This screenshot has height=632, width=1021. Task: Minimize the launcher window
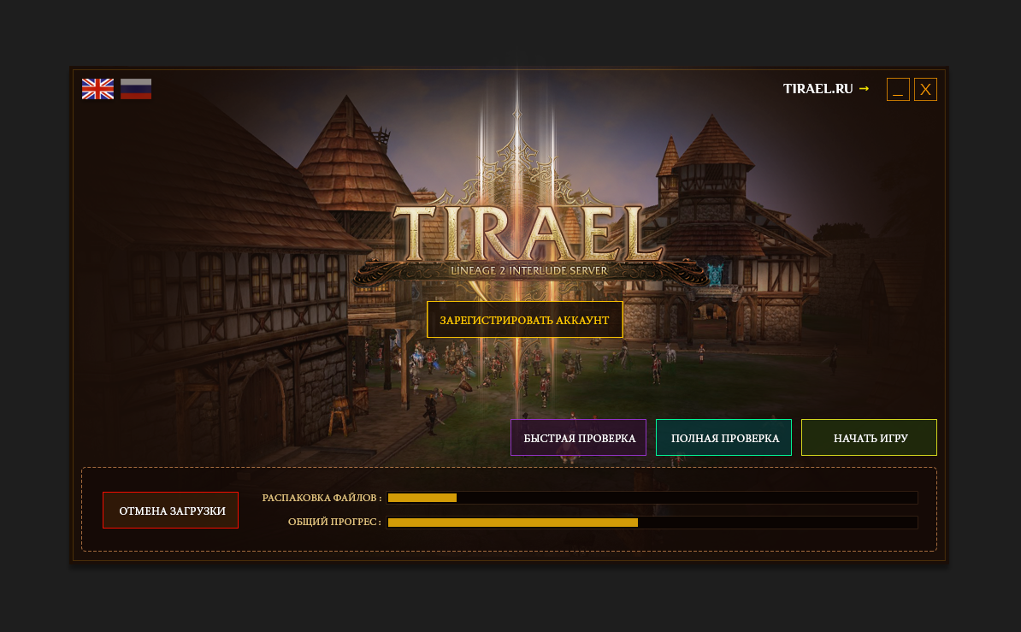[898, 89]
